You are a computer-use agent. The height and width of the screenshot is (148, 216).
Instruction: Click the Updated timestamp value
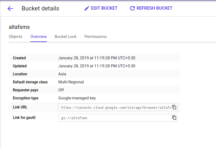pos(97,66)
